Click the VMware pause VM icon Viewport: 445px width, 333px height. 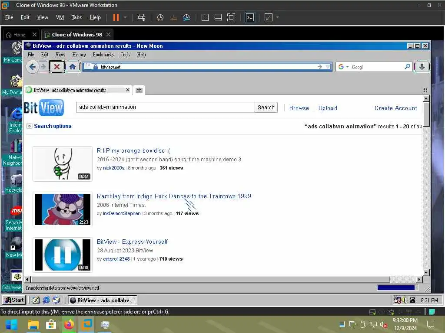[x=116, y=17]
